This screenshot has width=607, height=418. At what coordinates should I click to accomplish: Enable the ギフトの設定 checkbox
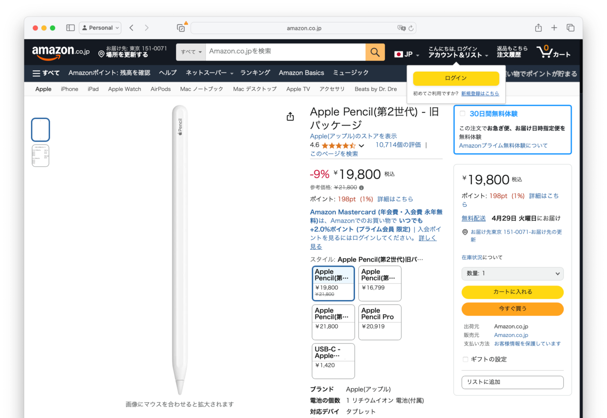[465, 360]
